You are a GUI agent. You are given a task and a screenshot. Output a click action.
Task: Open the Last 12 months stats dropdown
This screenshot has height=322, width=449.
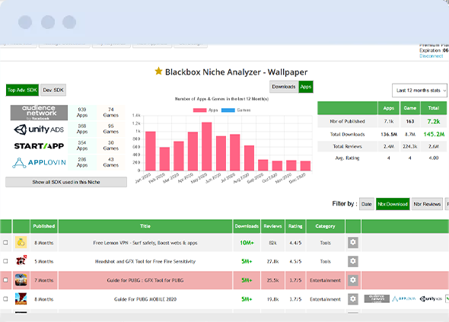(419, 91)
